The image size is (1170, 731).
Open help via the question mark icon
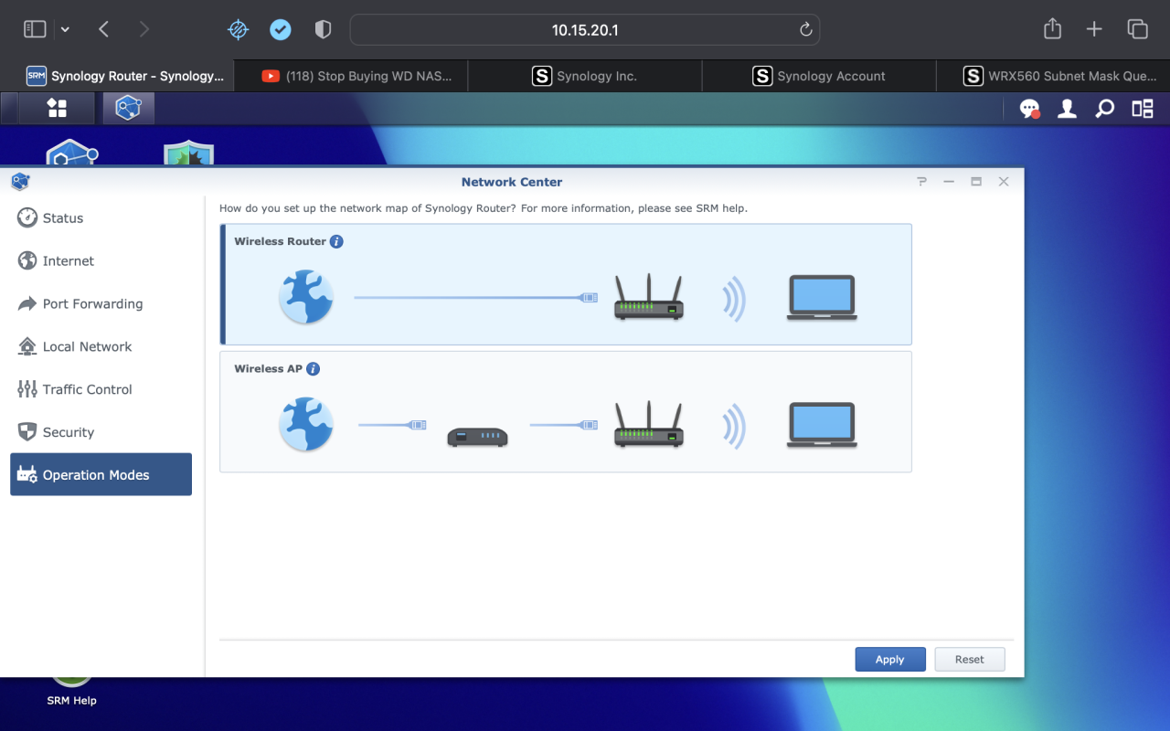click(x=921, y=181)
